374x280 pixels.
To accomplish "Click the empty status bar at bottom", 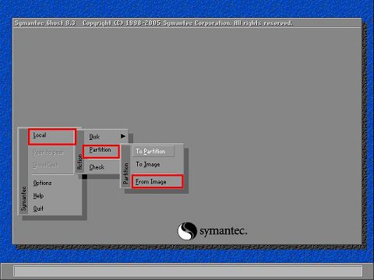I will (x=188, y=271).
